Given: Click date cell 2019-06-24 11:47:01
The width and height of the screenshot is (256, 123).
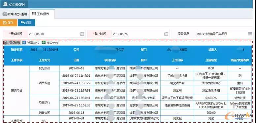Looking at the screenshot, I should 77,76.
